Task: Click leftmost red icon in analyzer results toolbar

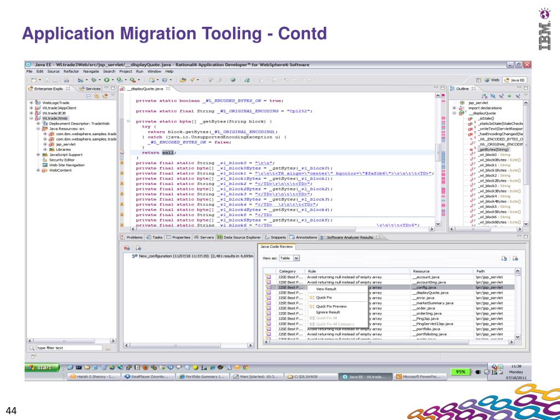Action: coord(127,248)
